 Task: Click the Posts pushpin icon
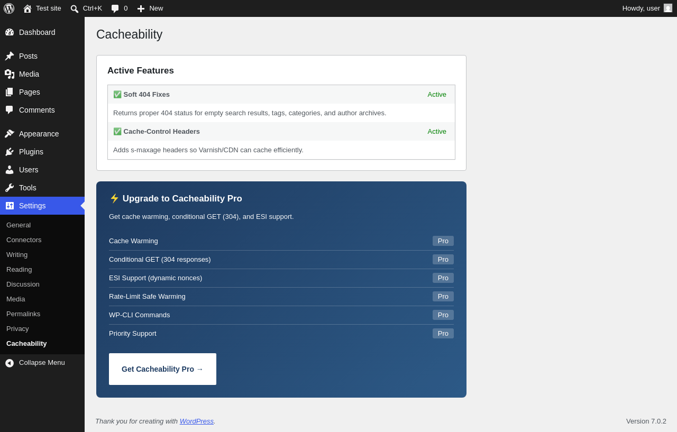tap(10, 56)
